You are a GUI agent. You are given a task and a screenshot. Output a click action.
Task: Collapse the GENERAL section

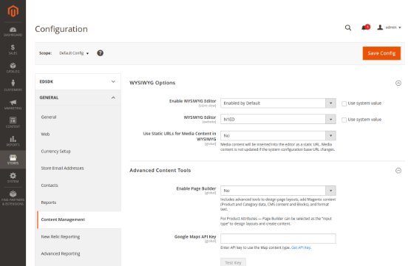point(78,98)
